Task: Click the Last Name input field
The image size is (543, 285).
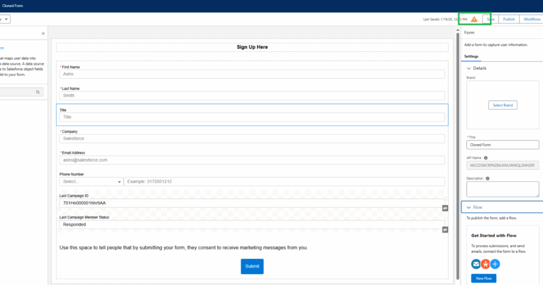Action: click(x=252, y=95)
